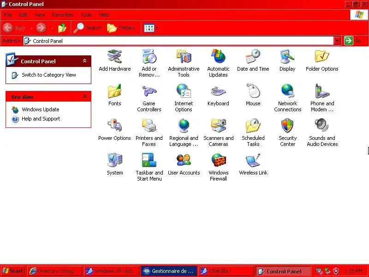
Task: Open Wireless Link
Action: (x=253, y=164)
